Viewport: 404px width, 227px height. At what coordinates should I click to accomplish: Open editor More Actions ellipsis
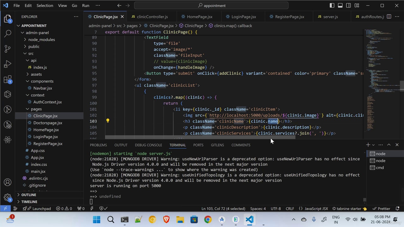[x=397, y=17]
